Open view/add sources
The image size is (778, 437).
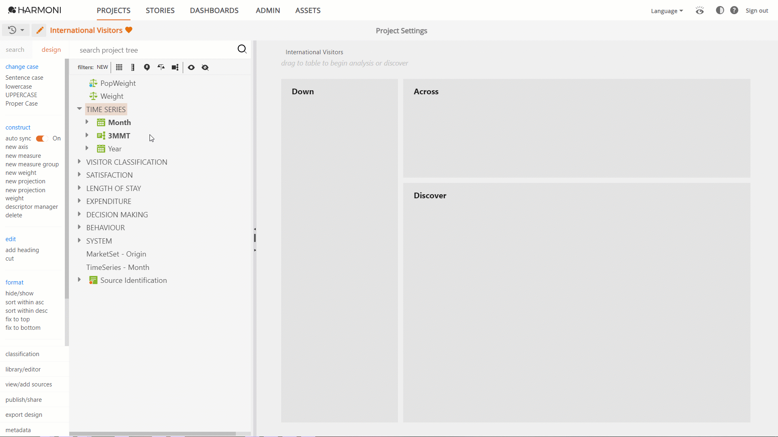[x=34, y=384]
